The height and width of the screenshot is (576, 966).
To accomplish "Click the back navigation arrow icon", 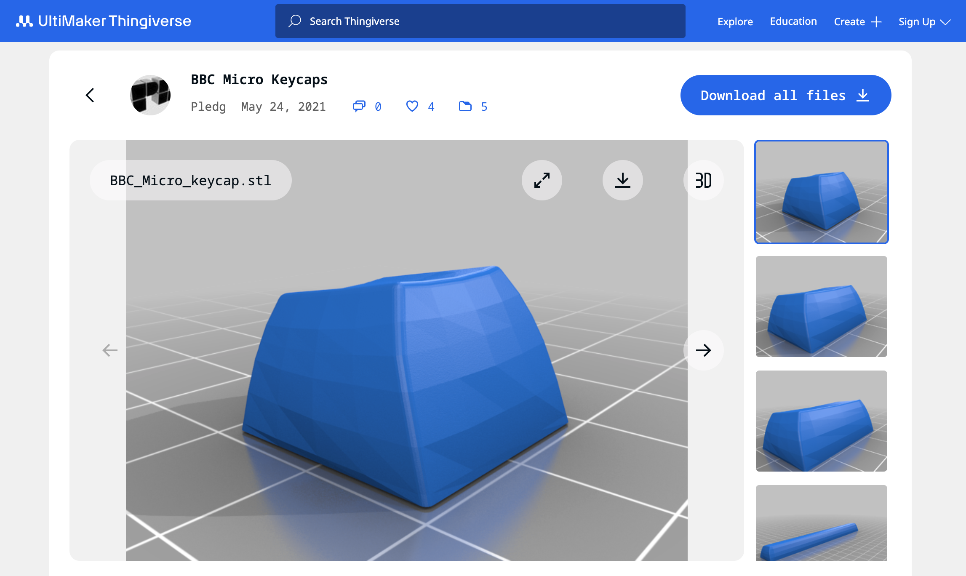I will point(90,95).
